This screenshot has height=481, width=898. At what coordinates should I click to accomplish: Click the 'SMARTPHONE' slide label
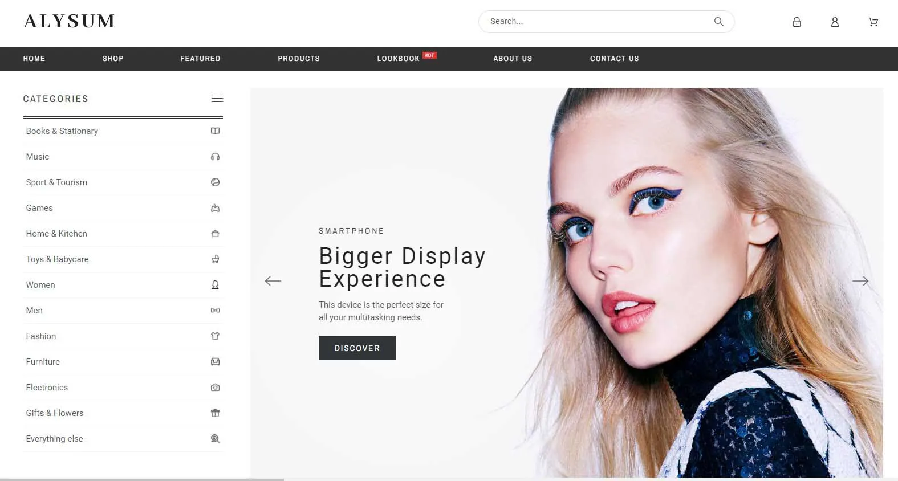[x=351, y=231]
